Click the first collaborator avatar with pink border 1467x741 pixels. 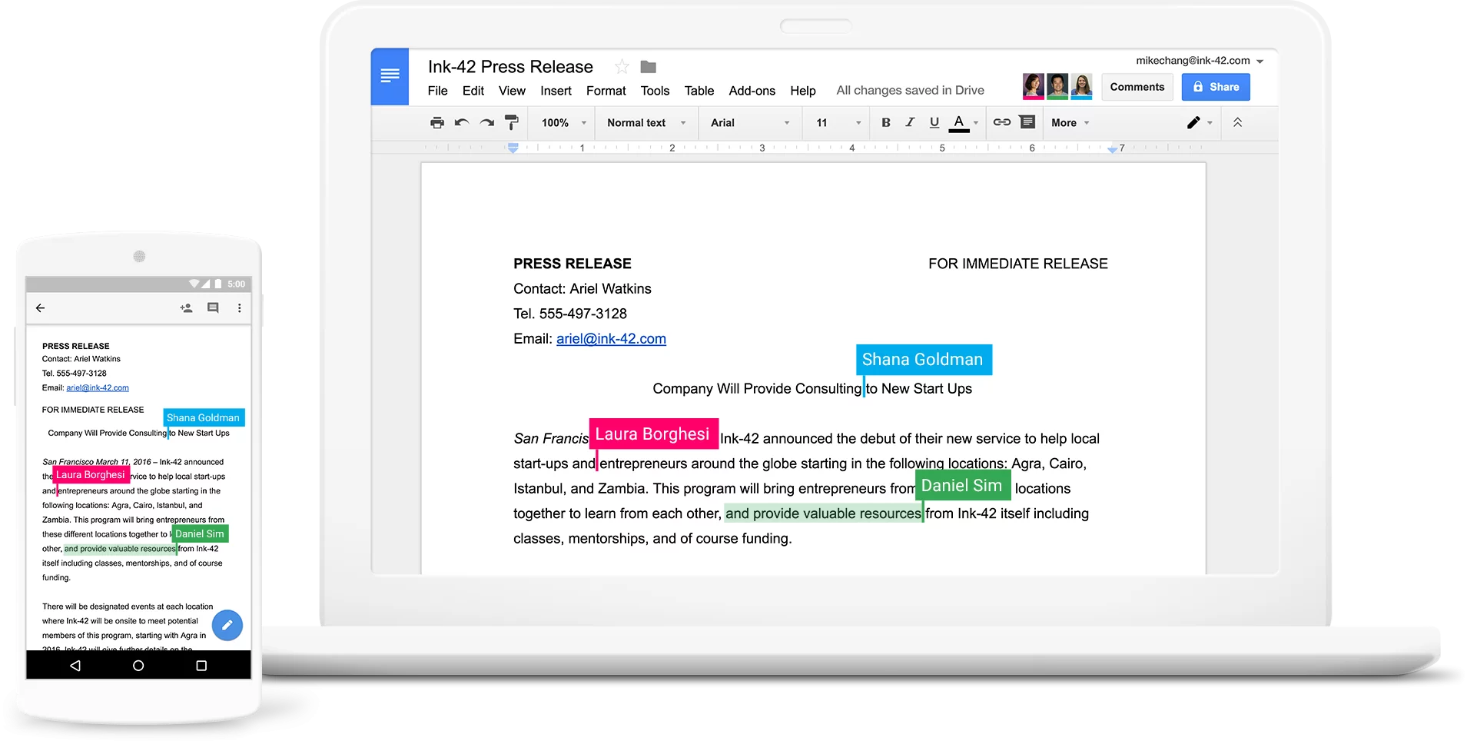pyautogui.click(x=1034, y=86)
